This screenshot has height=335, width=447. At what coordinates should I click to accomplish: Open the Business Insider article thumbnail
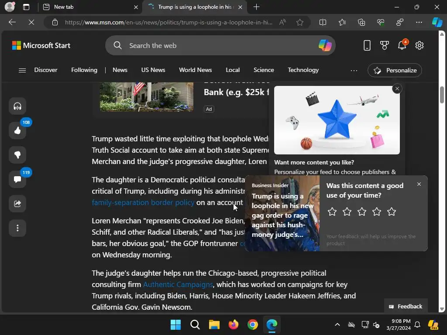point(282,213)
